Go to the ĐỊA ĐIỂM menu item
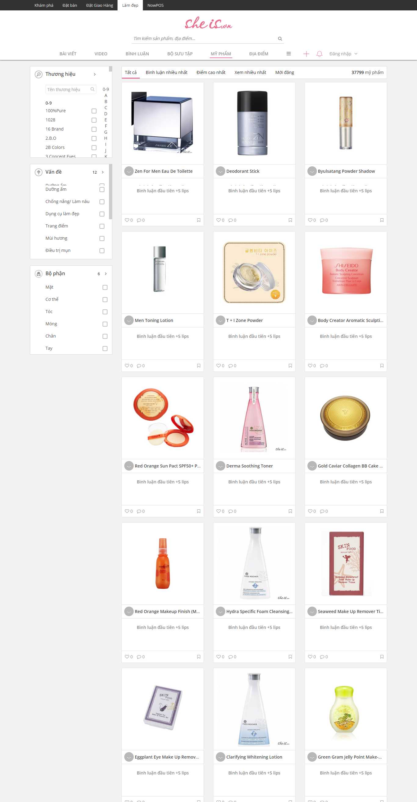Viewport: 417px width, 802px height. click(x=259, y=54)
